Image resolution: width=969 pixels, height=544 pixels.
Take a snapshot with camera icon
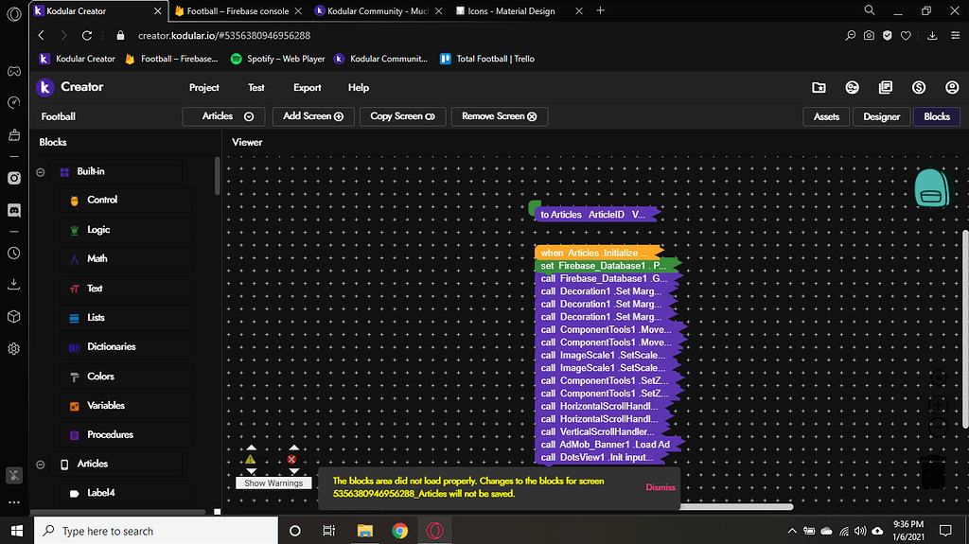(x=869, y=36)
